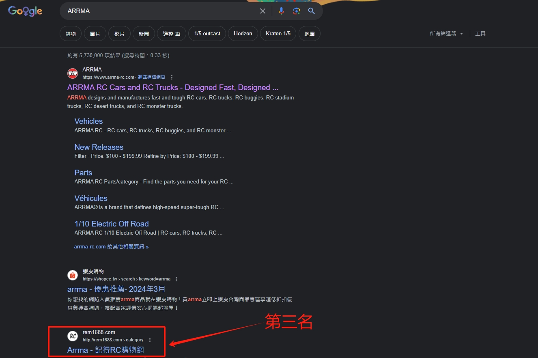
Task: Clear the search box with the X icon
Action: coord(263,11)
